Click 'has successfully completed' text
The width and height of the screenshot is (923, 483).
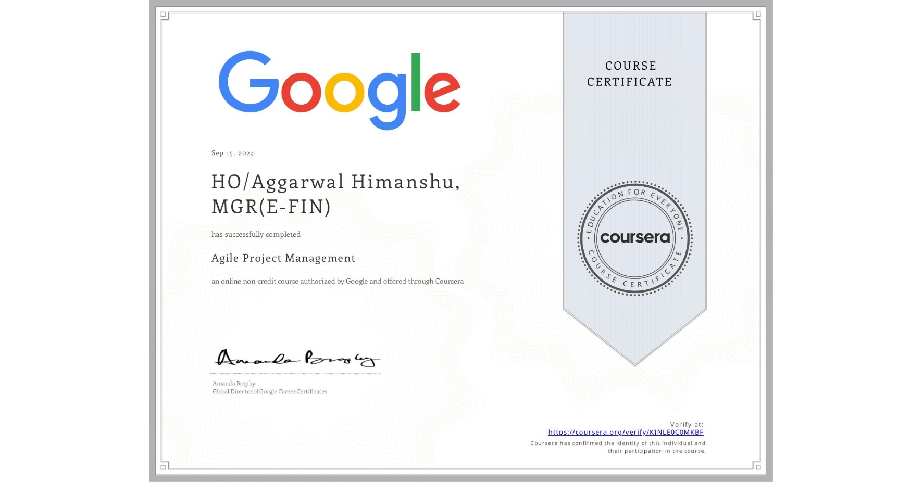click(256, 235)
